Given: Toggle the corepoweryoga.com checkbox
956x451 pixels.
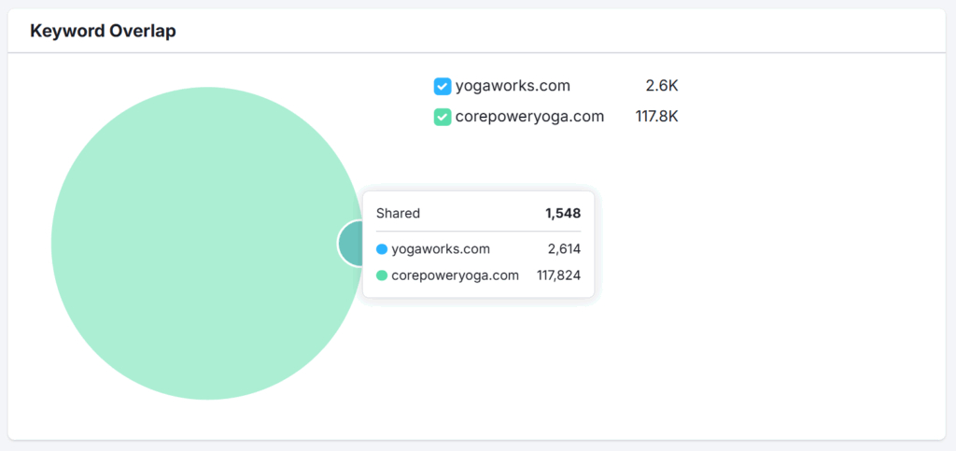Looking at the screenshot, I should (x=443, y=117).
